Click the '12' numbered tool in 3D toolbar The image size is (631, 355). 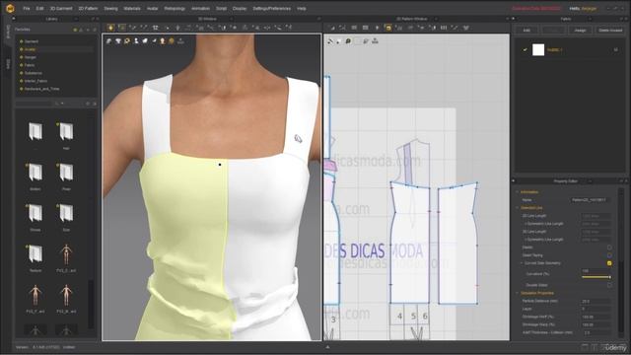(156, 28)
